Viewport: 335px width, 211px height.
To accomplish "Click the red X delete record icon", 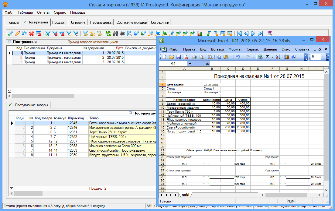I will point(31,33).
